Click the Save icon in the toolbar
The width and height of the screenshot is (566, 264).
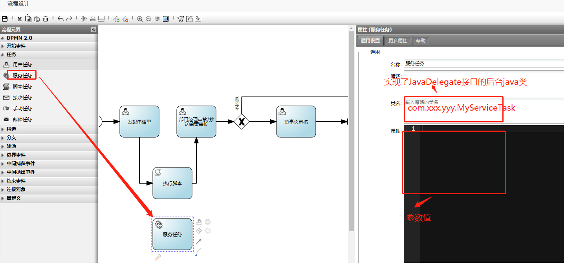pos(5,18)
